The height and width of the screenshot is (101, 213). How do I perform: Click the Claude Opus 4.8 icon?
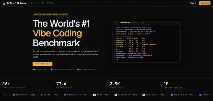pyautogui.click(x=116, y=95)
